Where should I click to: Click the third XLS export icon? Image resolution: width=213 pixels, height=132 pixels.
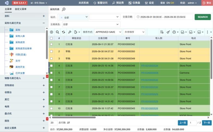(199, 32)
